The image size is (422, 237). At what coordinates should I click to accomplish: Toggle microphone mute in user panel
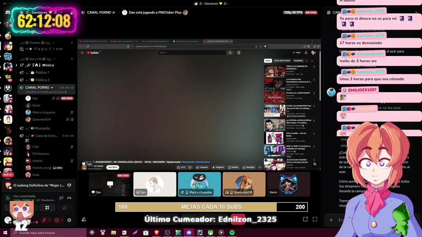[44, 220]
